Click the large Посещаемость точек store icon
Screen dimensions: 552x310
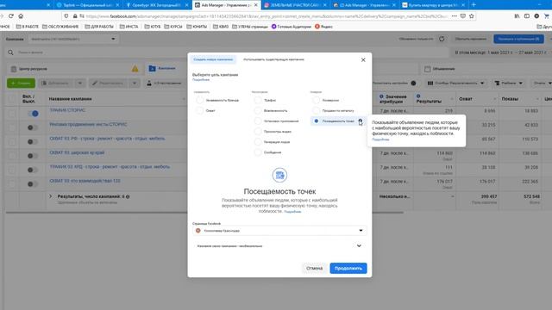click(279, 175)
